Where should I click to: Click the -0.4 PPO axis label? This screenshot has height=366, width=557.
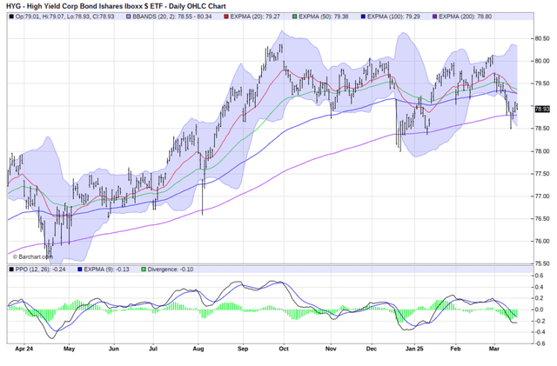540,332
